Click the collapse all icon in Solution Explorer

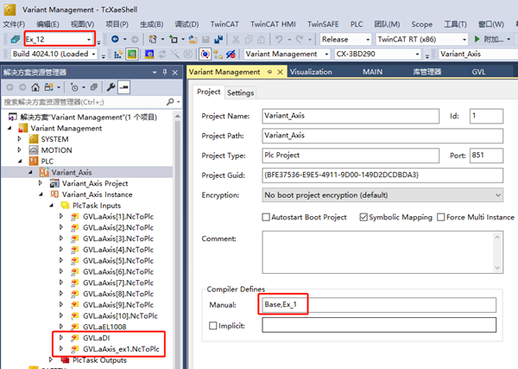[x=94, y=87]
